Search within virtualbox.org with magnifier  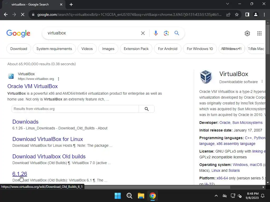coord(147,109)
